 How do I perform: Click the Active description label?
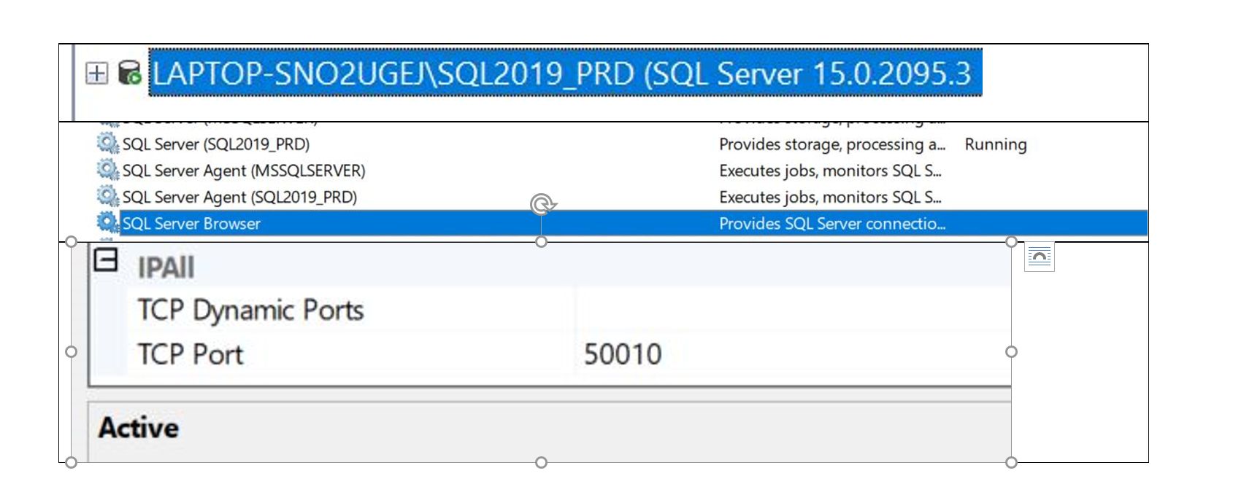point(139,428)
